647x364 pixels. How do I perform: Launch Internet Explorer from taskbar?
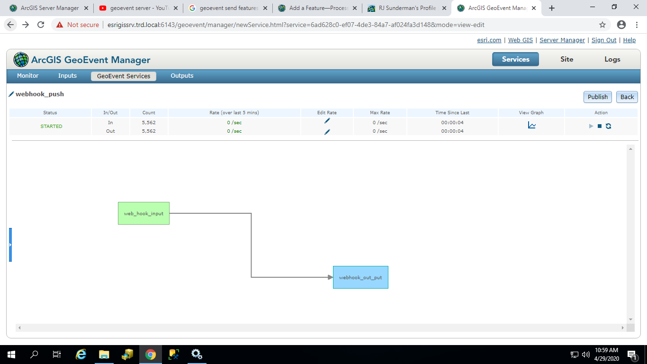coord(81,355)
